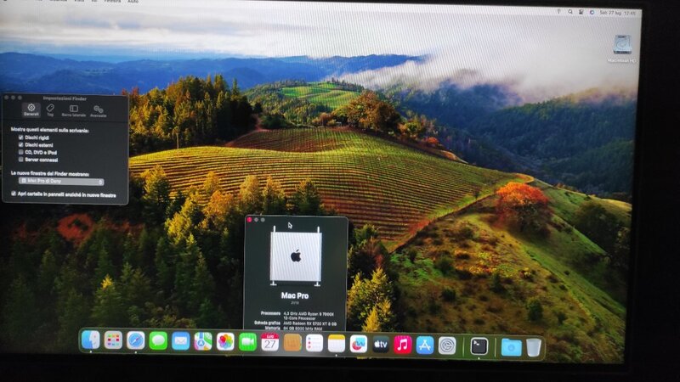The height and width of the screenshot is (382, 680).
Task: Launch Safari from the dock
Action: click(x=136, y=341)
